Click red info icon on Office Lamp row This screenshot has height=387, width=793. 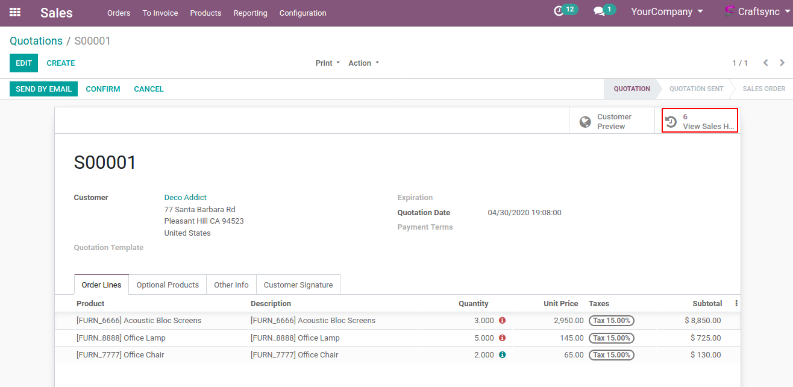tap(502, 338)
